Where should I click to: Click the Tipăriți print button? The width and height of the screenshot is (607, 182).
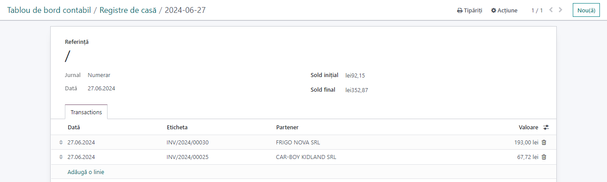tap(470, 10)
